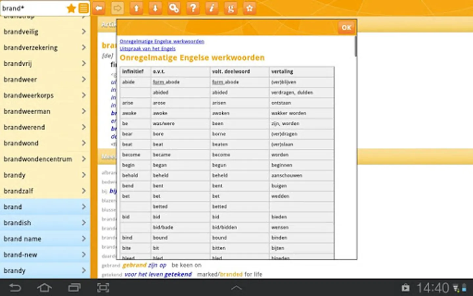Screen dimensions: 473x296
Task: Expand the brandweer entry chevron
Action: pos(84,79)
